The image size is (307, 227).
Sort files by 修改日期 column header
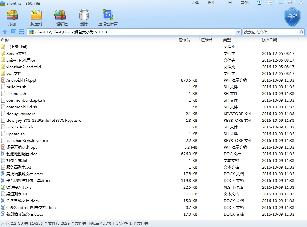click(269, 40)
